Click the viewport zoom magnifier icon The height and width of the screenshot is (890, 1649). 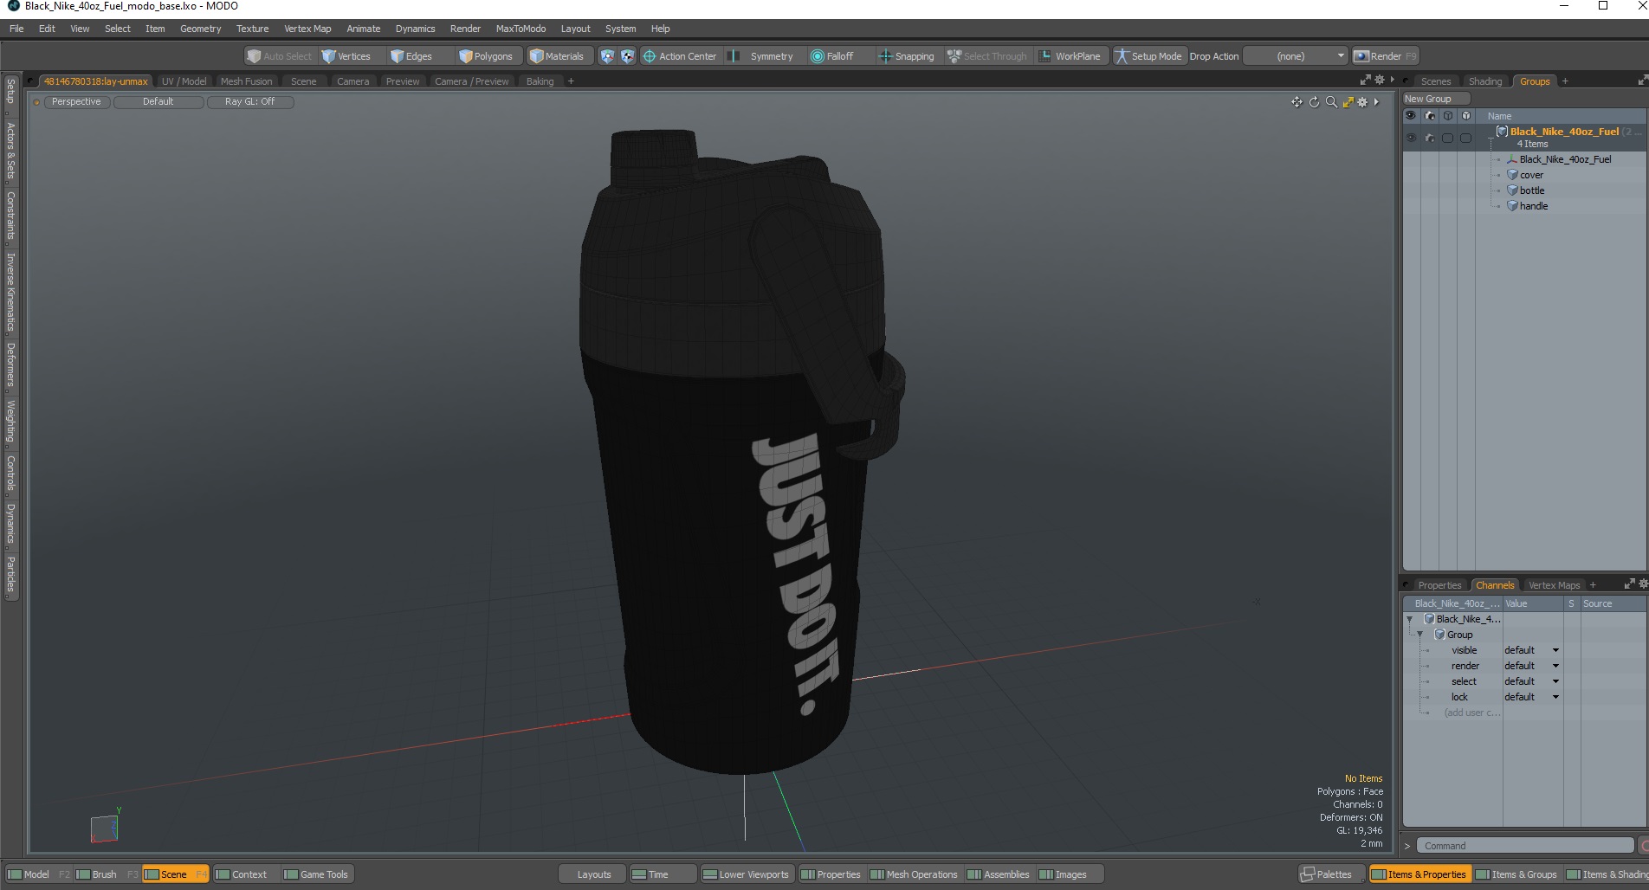click(1331, 102)
